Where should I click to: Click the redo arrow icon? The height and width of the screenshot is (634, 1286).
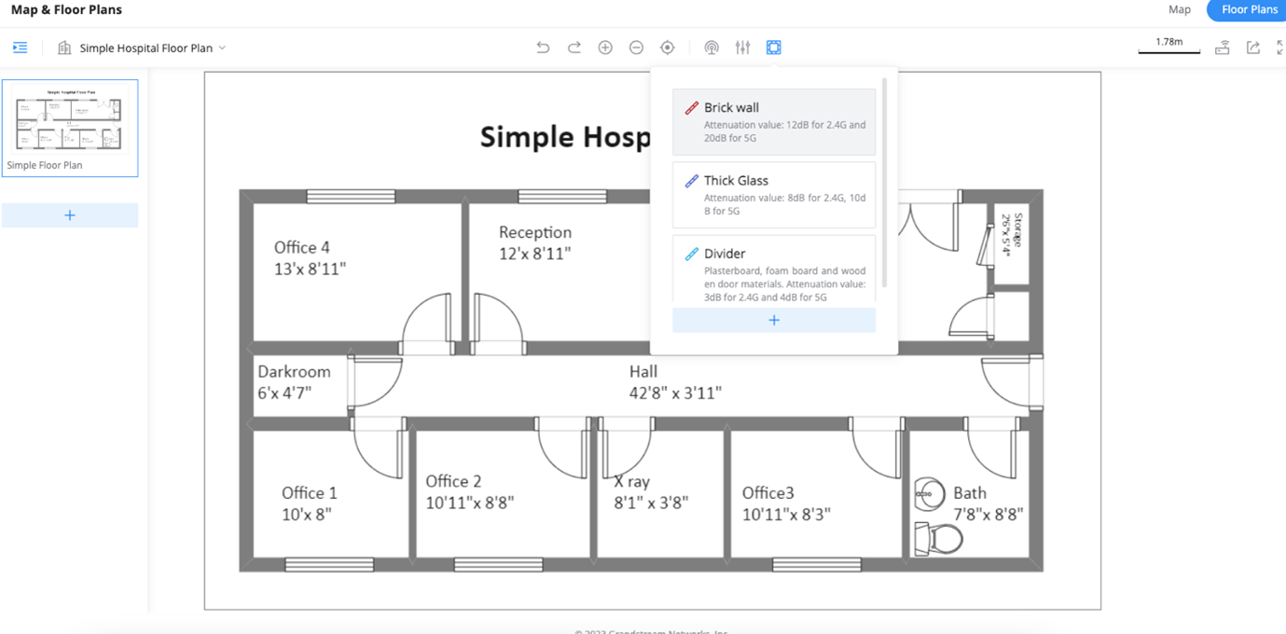tap(574, 48)
